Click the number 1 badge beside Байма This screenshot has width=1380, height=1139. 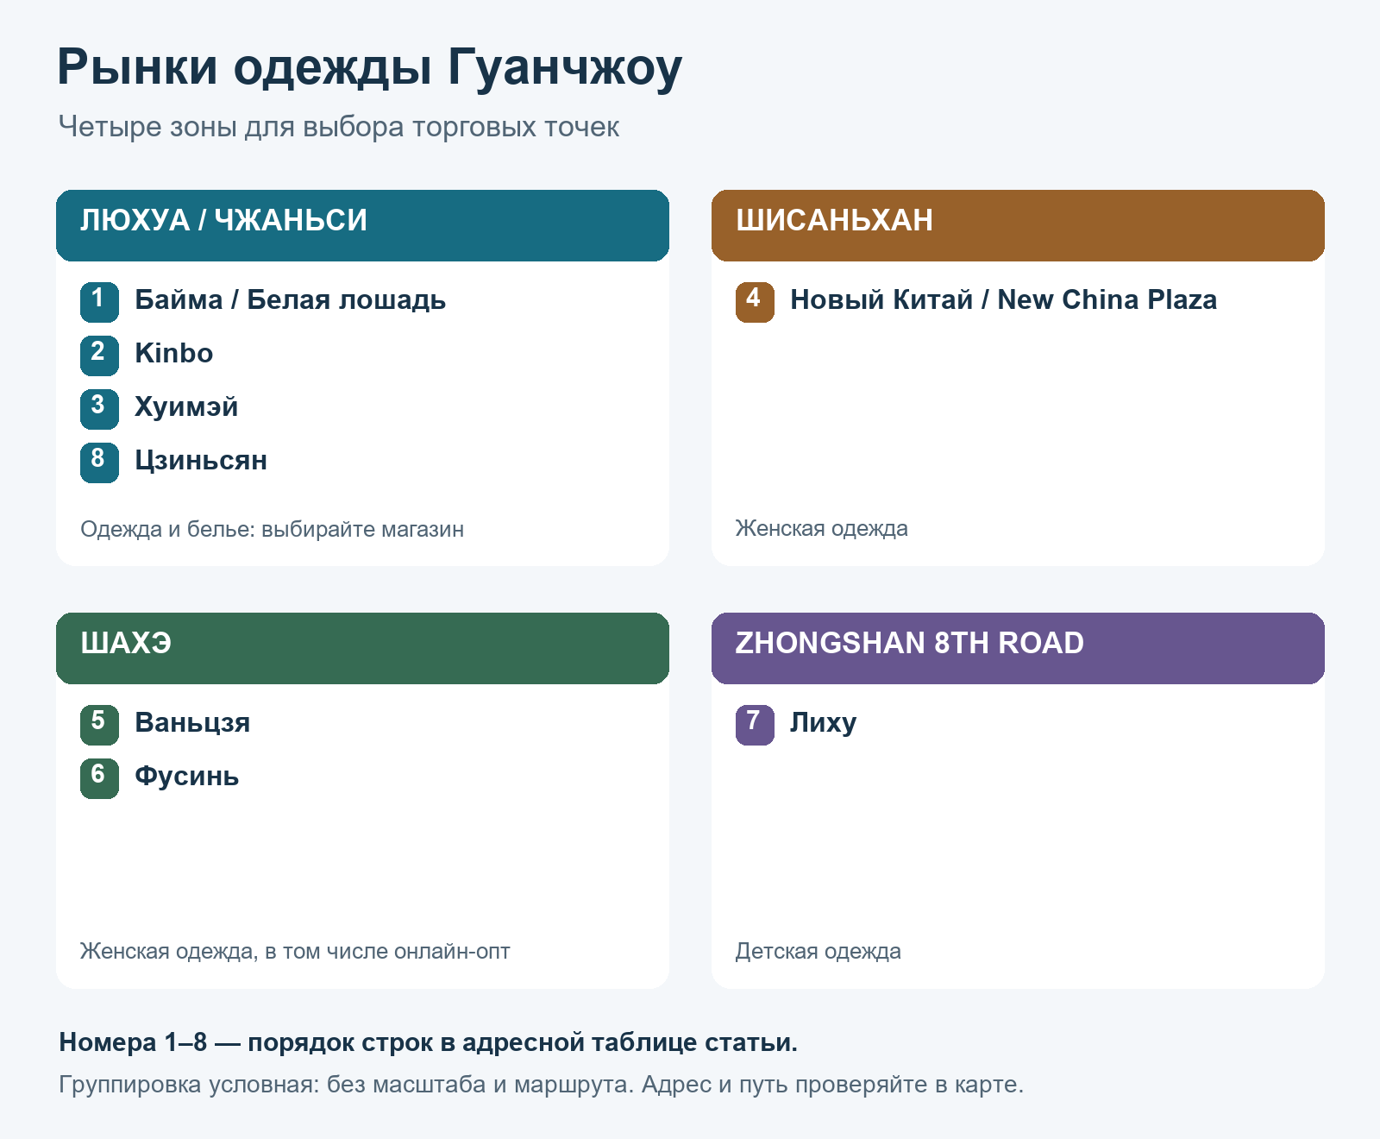[99, 302]
